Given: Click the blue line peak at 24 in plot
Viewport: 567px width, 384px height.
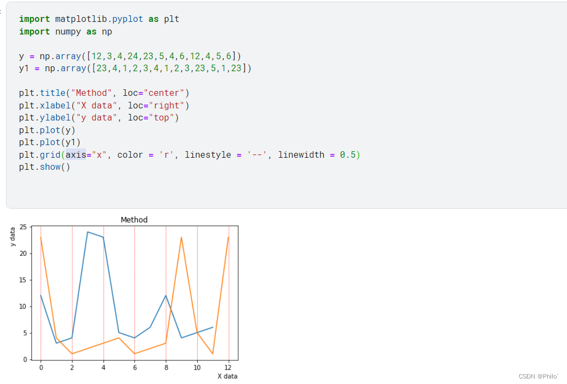Looking at the screenshot, I should [x=88, y=232].
